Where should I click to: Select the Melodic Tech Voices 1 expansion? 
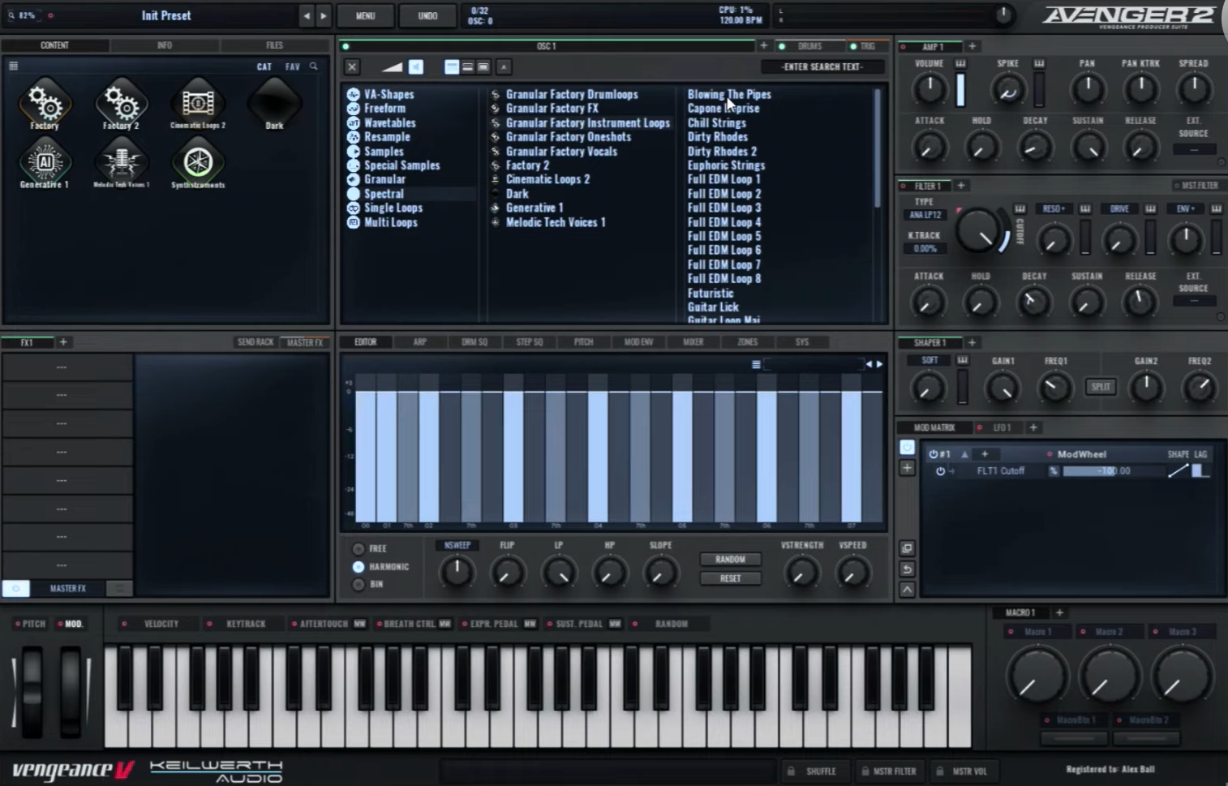(121, 163)
